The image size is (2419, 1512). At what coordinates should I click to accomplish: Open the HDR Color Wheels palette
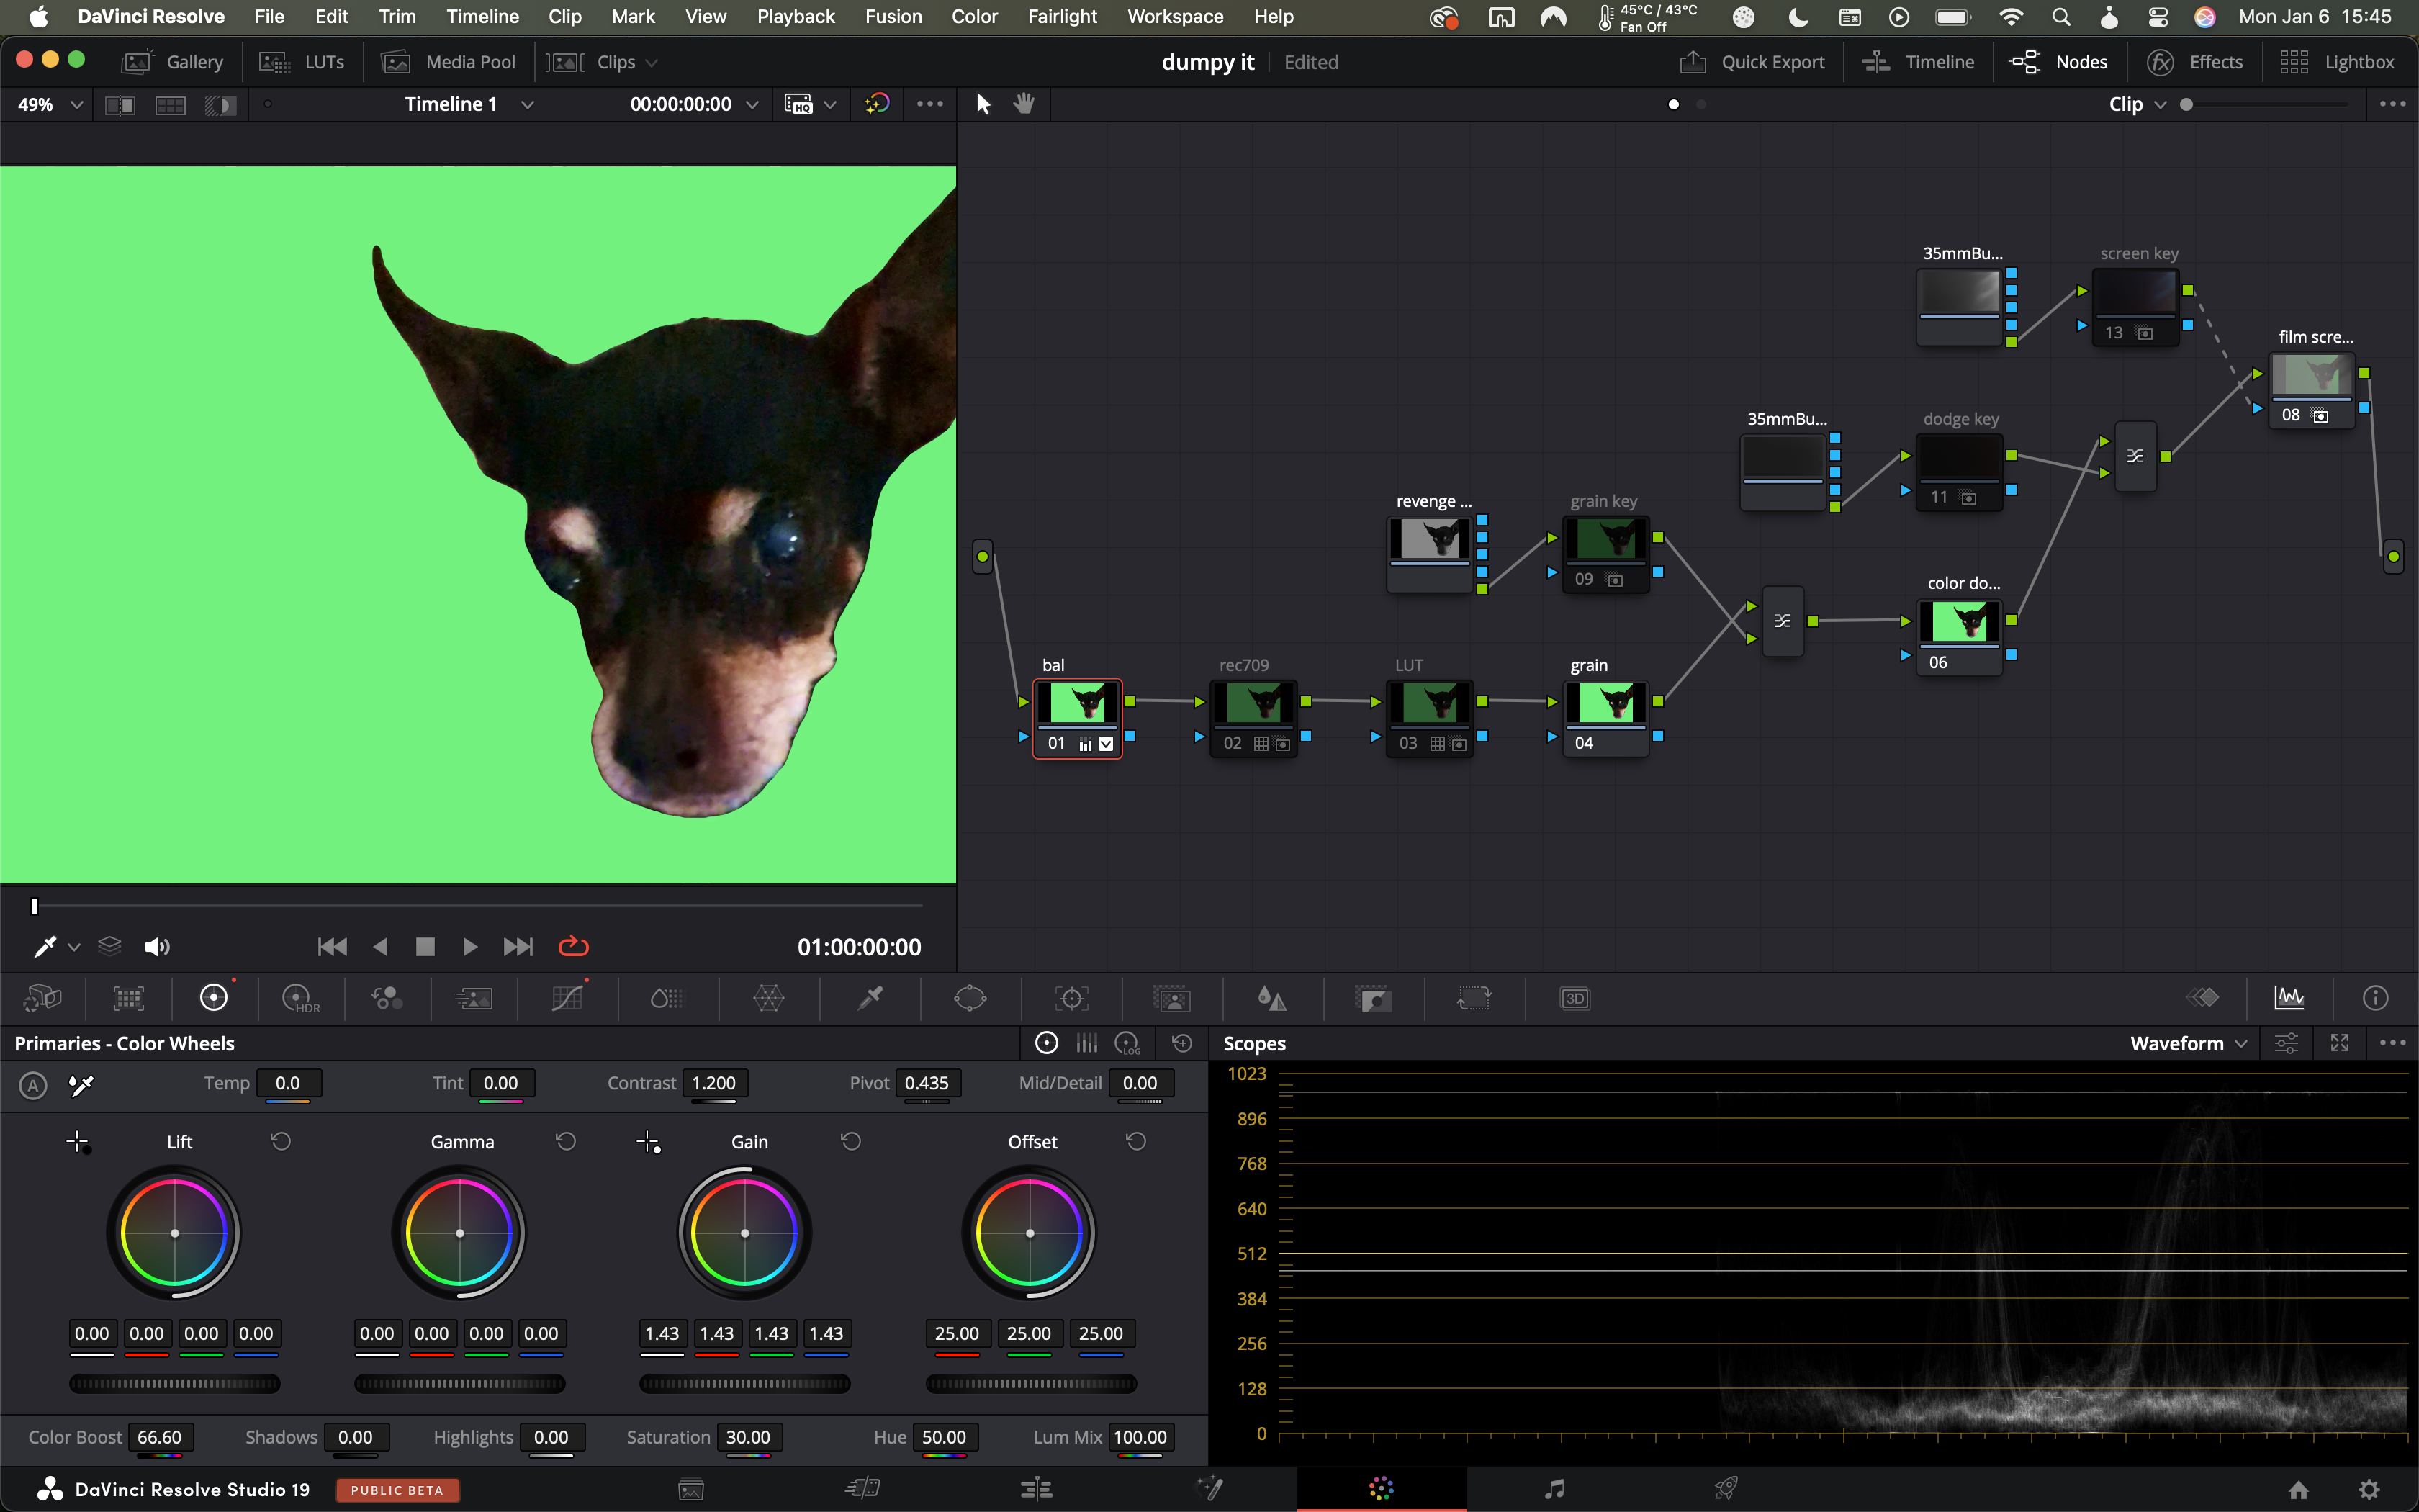click(x=301, y=998)
